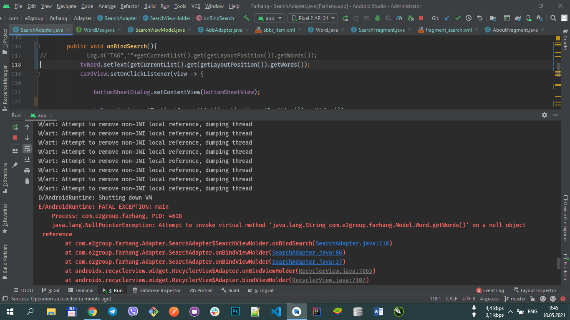Restore layout icon in Run panel

(15, 151)
